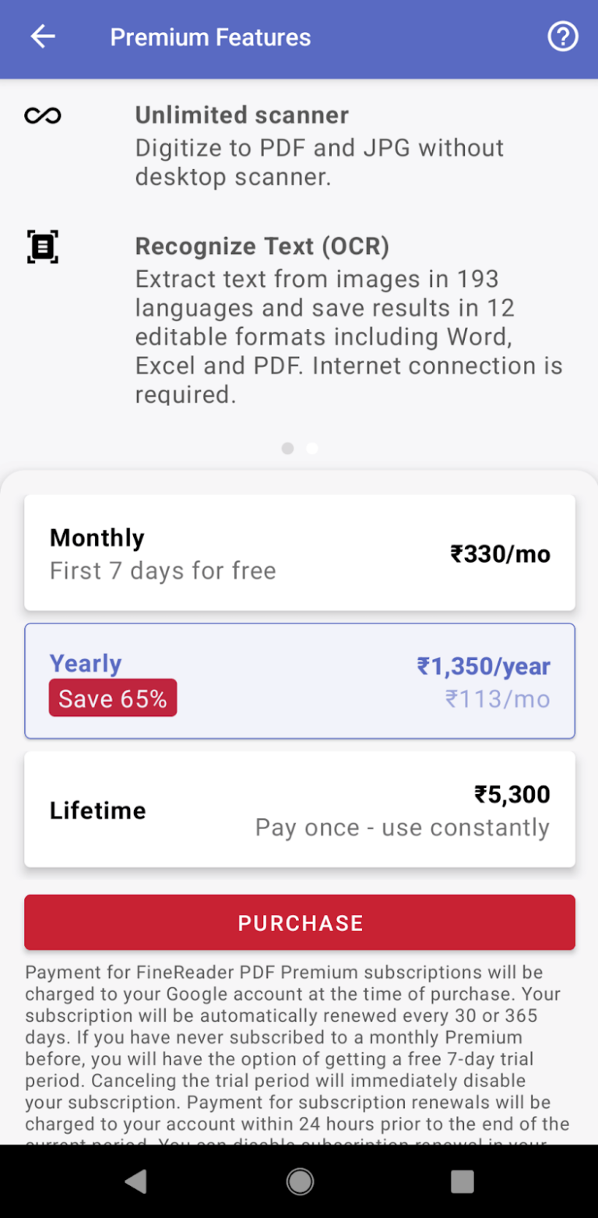Choose the Lifetime plan option
598x1218 pixels.
coord(299,809)
